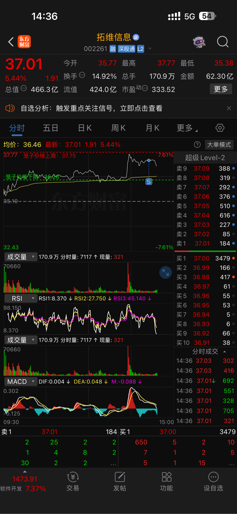Image resolution: width=237 pixels, height=514 pixels.
Task: Open the 东方财富 logo icon
Action: 24,42
